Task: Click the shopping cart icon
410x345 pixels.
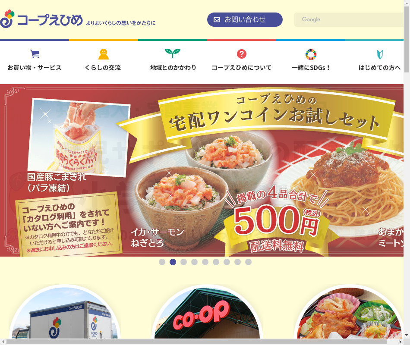Action: (35, 54)
